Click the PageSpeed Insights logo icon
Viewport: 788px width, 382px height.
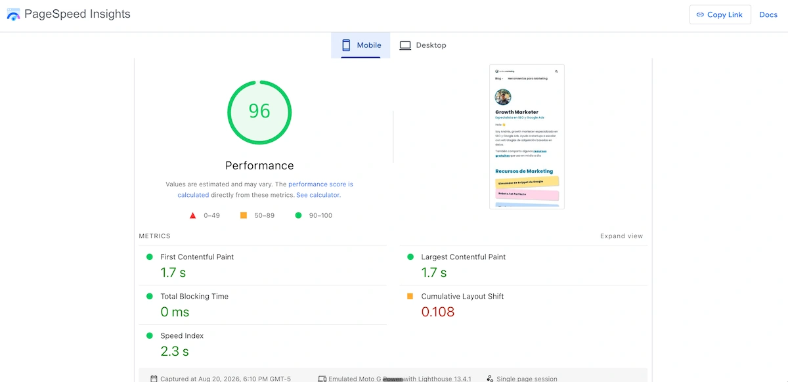pos(13,14)
